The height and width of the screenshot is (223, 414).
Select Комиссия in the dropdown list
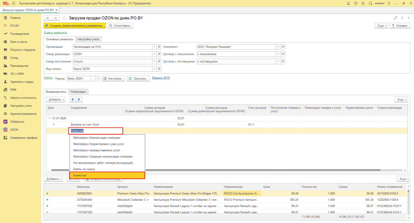107,175
